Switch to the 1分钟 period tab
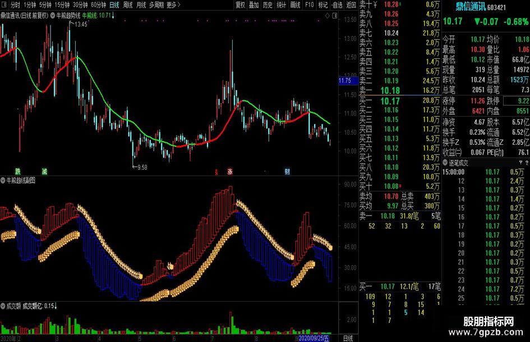The image size is (530, 342). coord(30,4)
